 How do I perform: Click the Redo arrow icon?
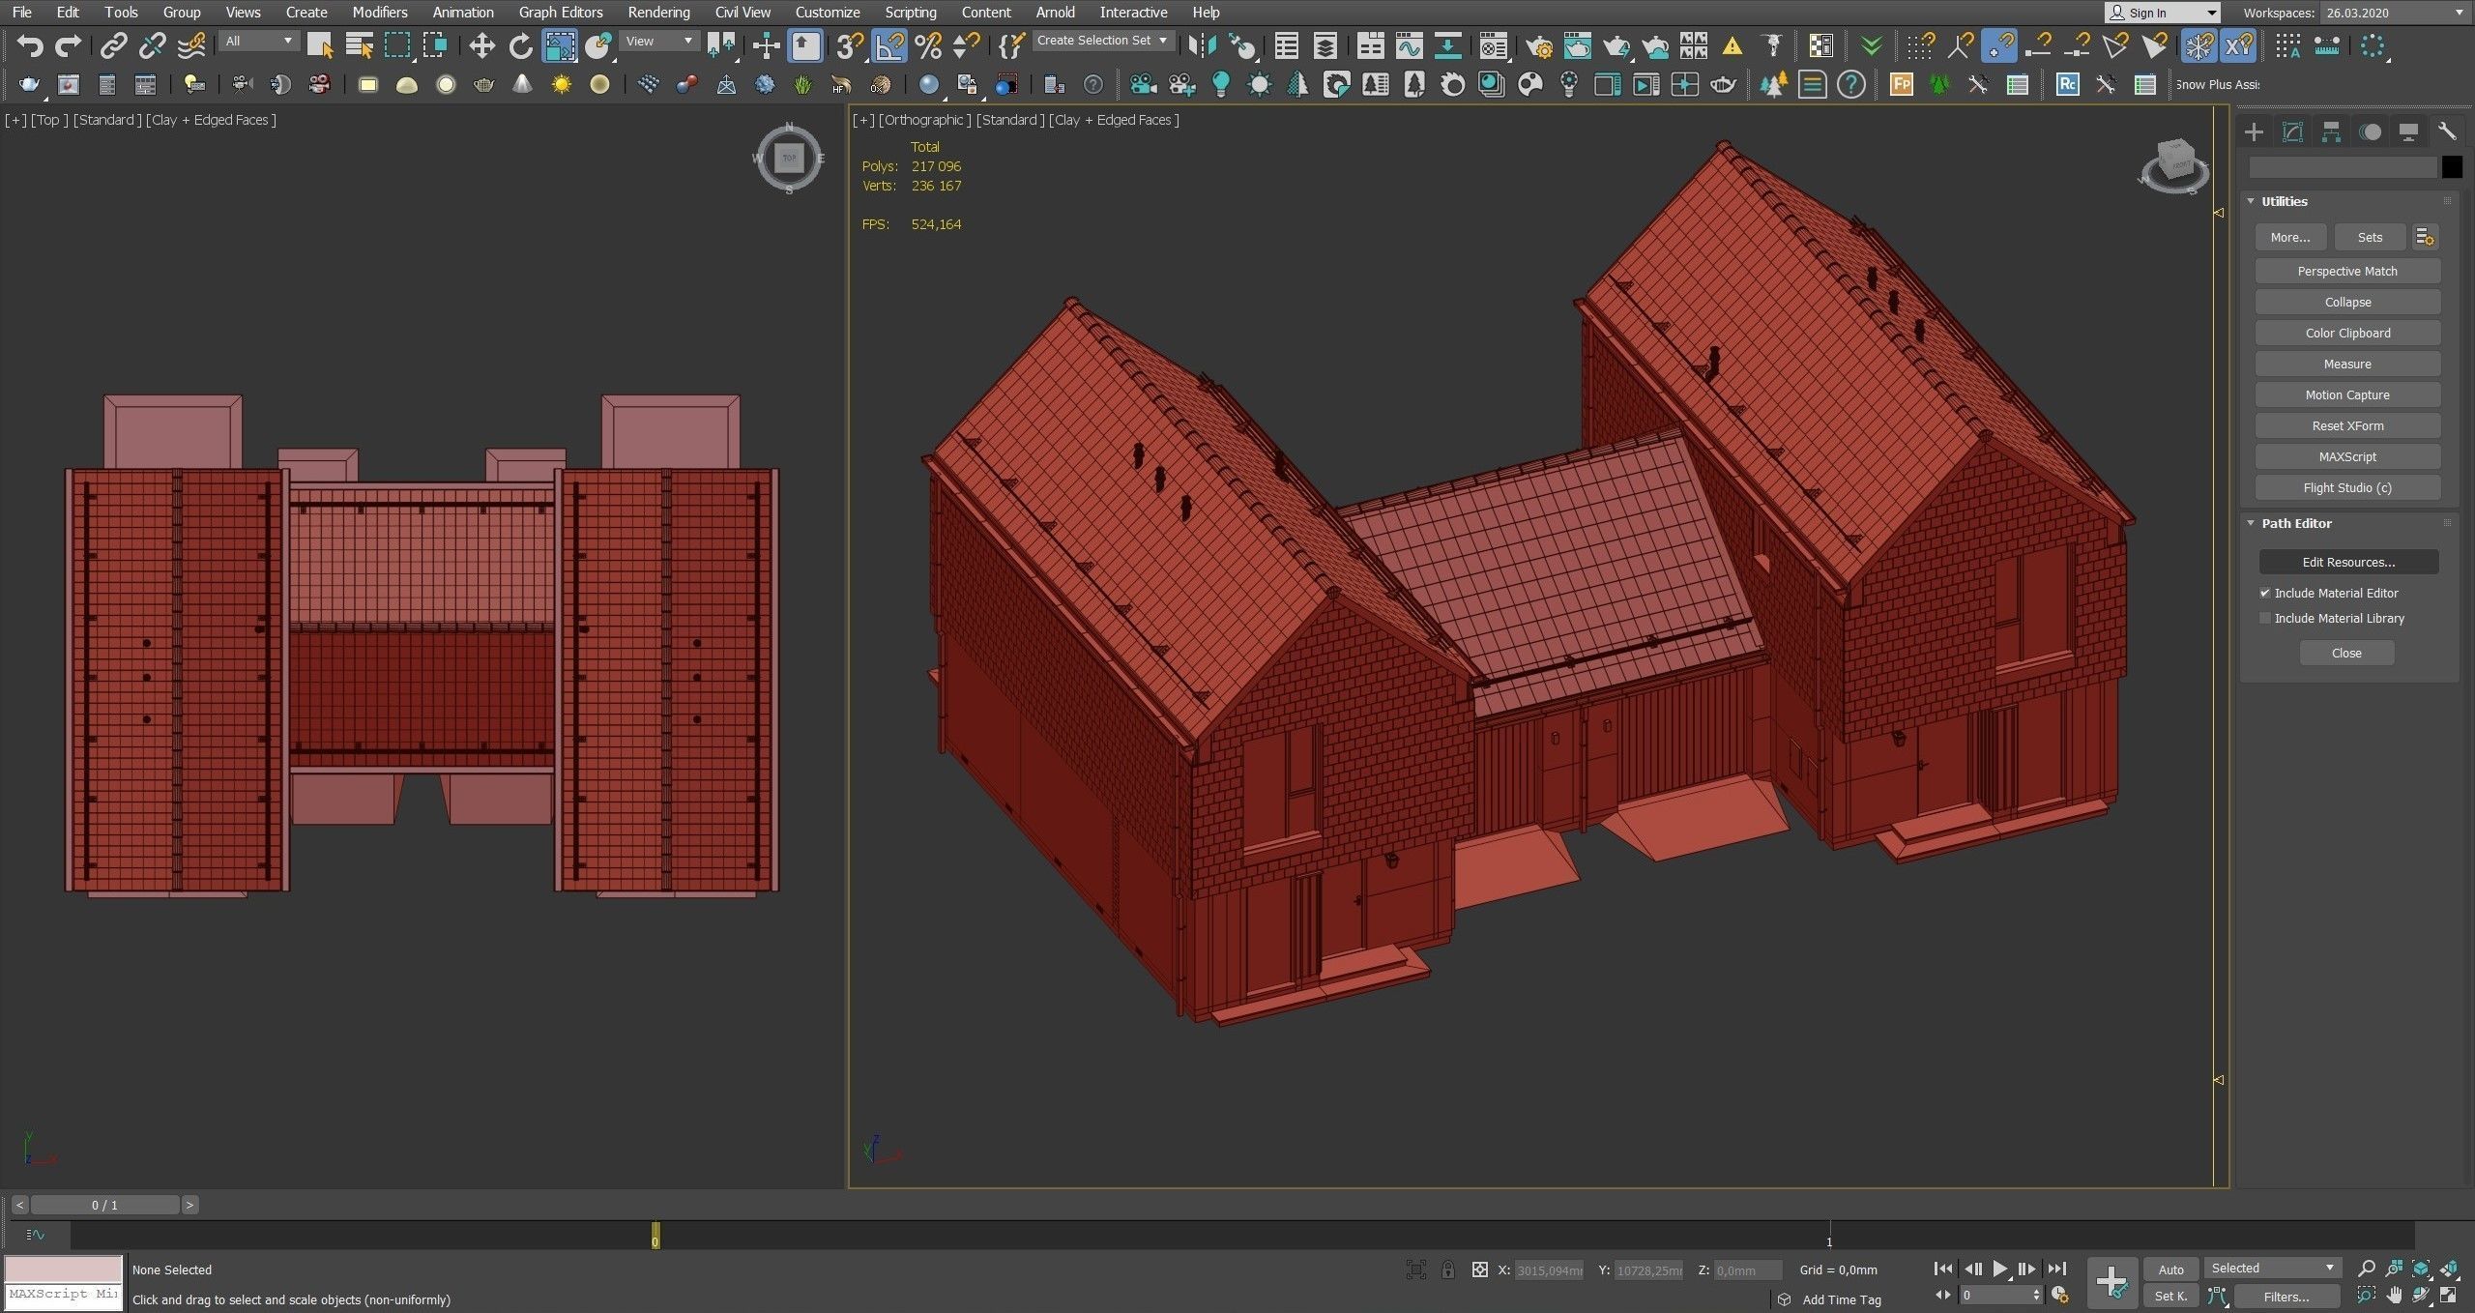(x=68, y=45)
